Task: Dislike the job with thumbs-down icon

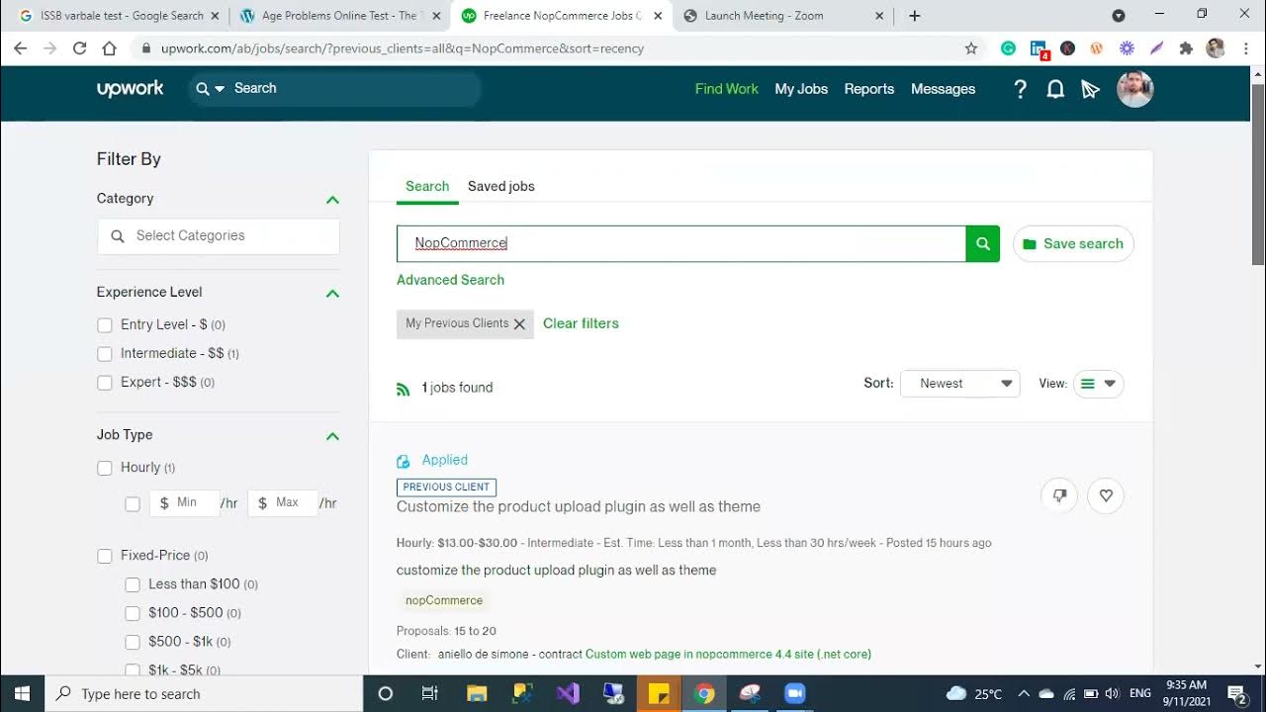Action: click(1059, 495)
